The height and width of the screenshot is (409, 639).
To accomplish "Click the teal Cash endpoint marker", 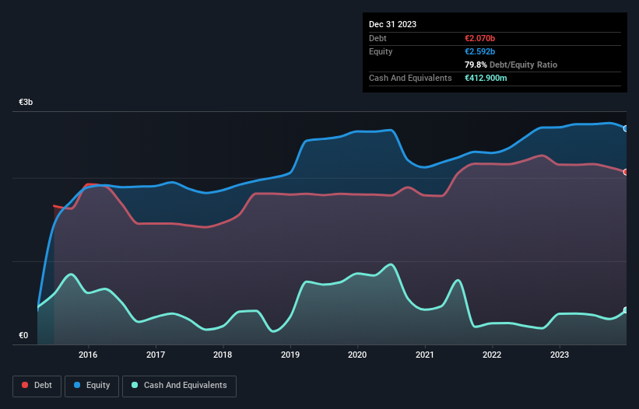I will (626, 310).
